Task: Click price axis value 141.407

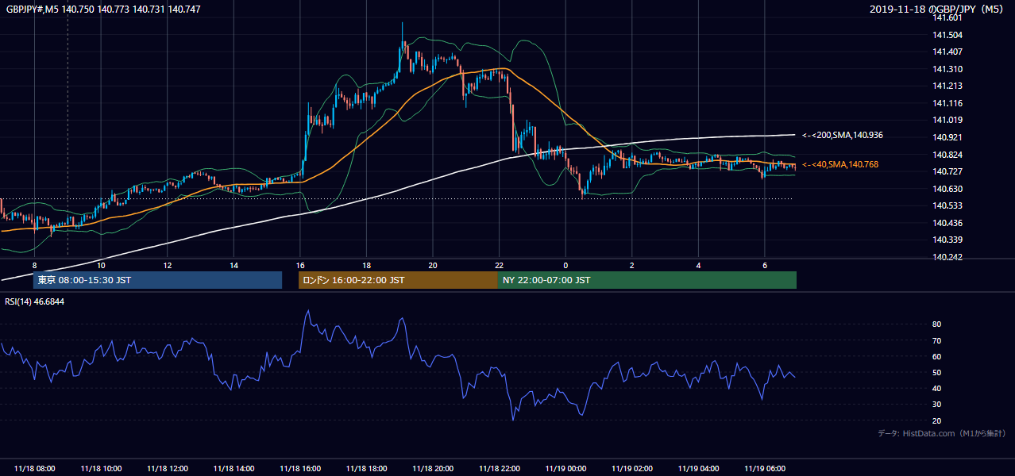Action: tap(947, 52)
